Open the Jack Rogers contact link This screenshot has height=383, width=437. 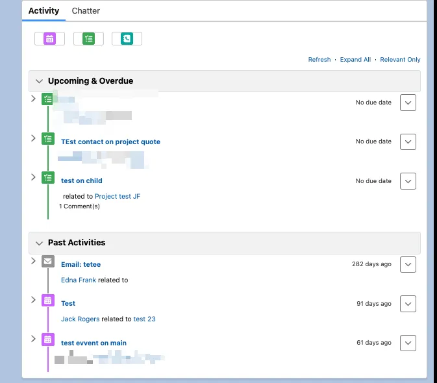pos(81,319)
